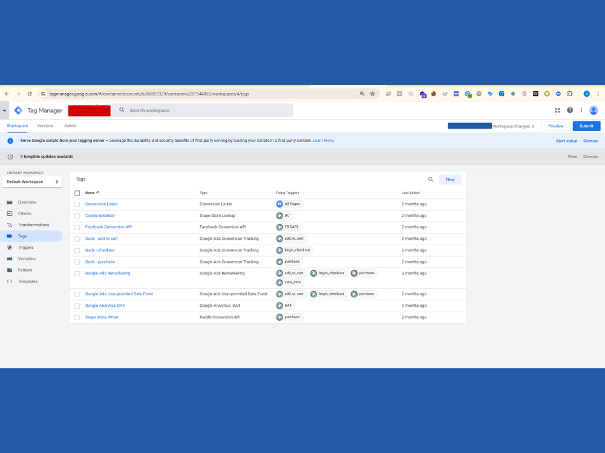Click the Submit button
Viewport: 605px width, 453px height.
pos(586,126)
